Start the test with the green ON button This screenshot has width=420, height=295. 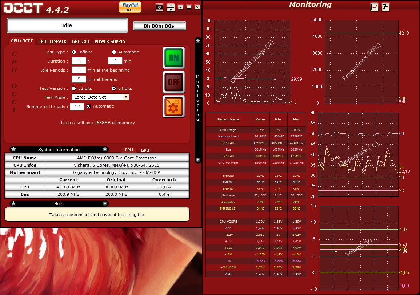coord(174,57)
